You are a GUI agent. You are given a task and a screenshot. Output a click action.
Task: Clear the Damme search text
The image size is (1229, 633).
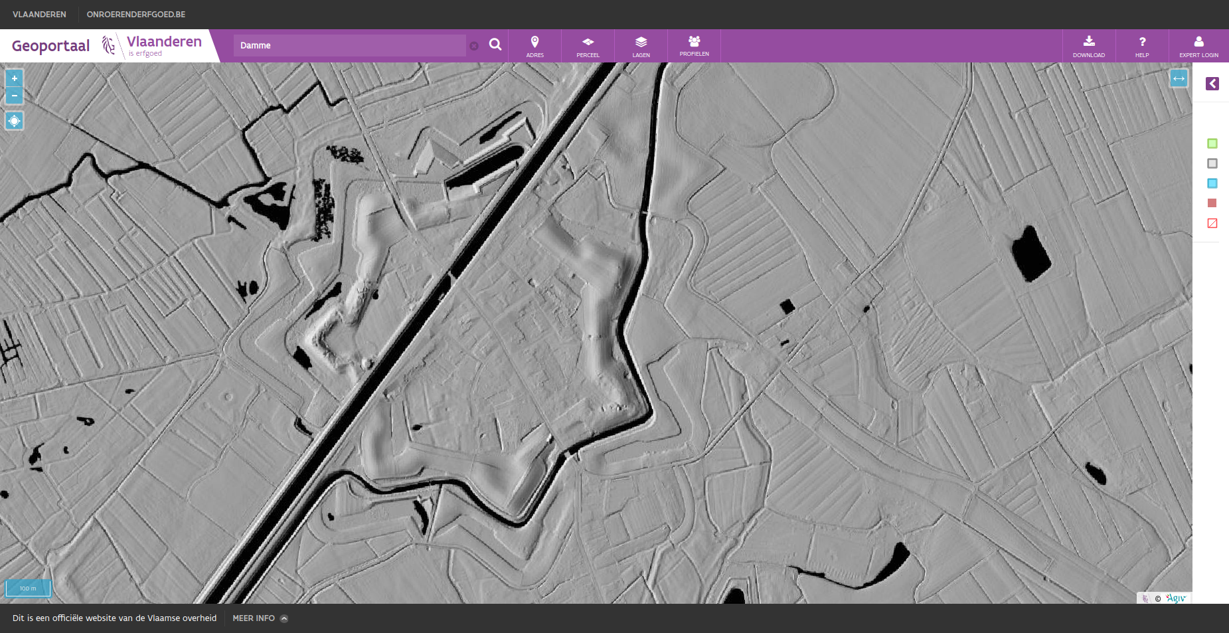(474, 46)
